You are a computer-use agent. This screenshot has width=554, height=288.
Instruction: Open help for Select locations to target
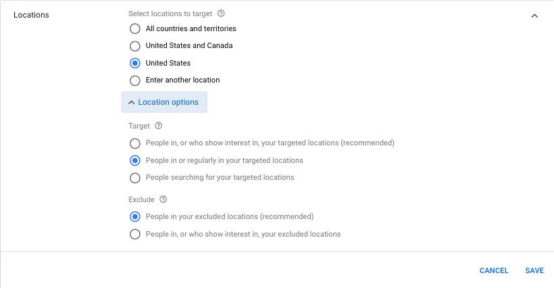tap(221, 14)
